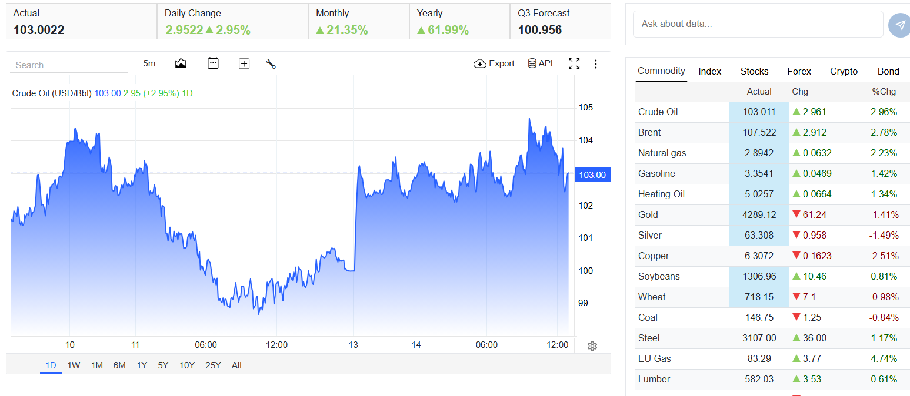910x396 pixels.
Task: Click the chart settings gear icon
Action: click(592, 346)
